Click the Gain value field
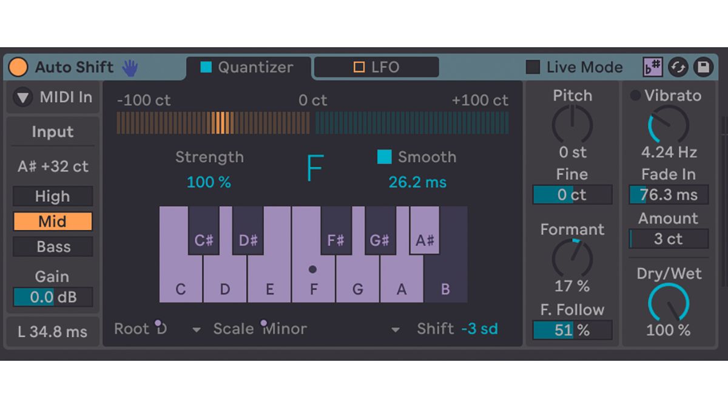The height and width of the screenshot is (408, 728). pos(52,297)
